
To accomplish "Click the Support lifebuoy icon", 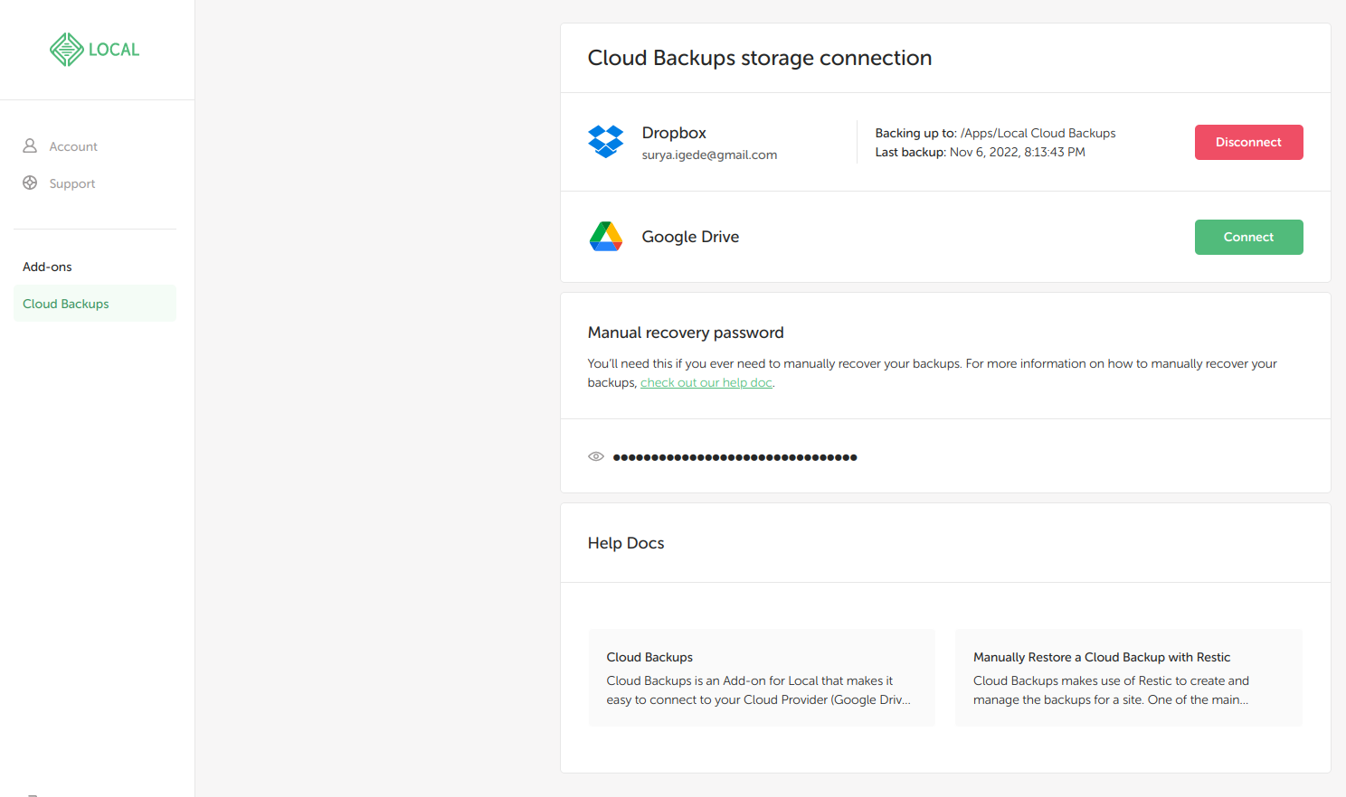I will (x=30, y=183).
